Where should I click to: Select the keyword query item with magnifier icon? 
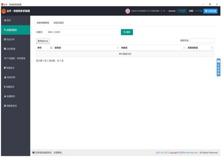tap(16, 30)
